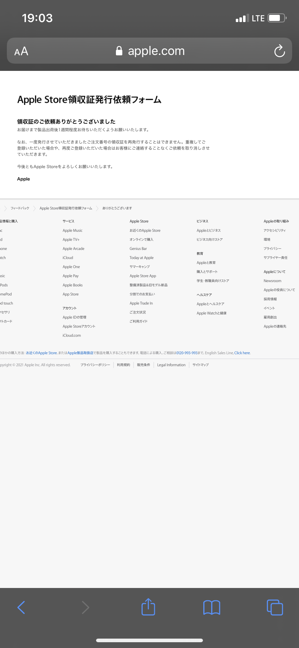Viewport: 299px width, 648px height.
Task: Tap the apple.com address field
Action: 149,51
